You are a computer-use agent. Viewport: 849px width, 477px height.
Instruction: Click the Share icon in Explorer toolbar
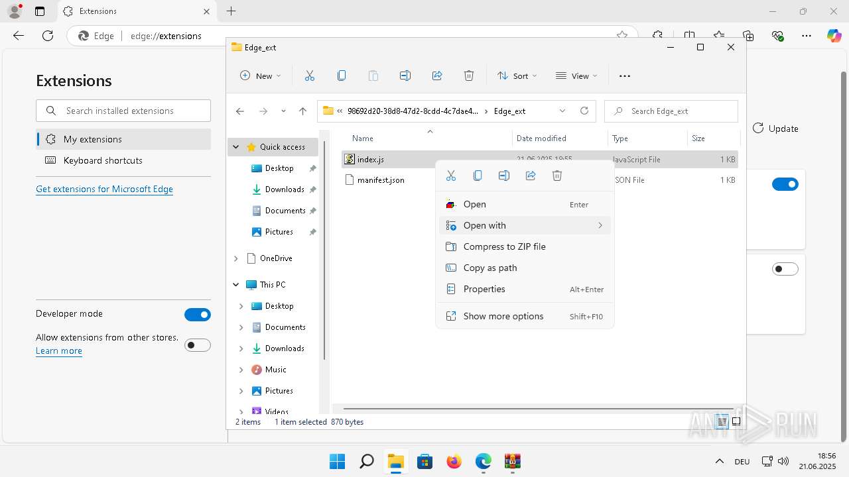(437, 76)
